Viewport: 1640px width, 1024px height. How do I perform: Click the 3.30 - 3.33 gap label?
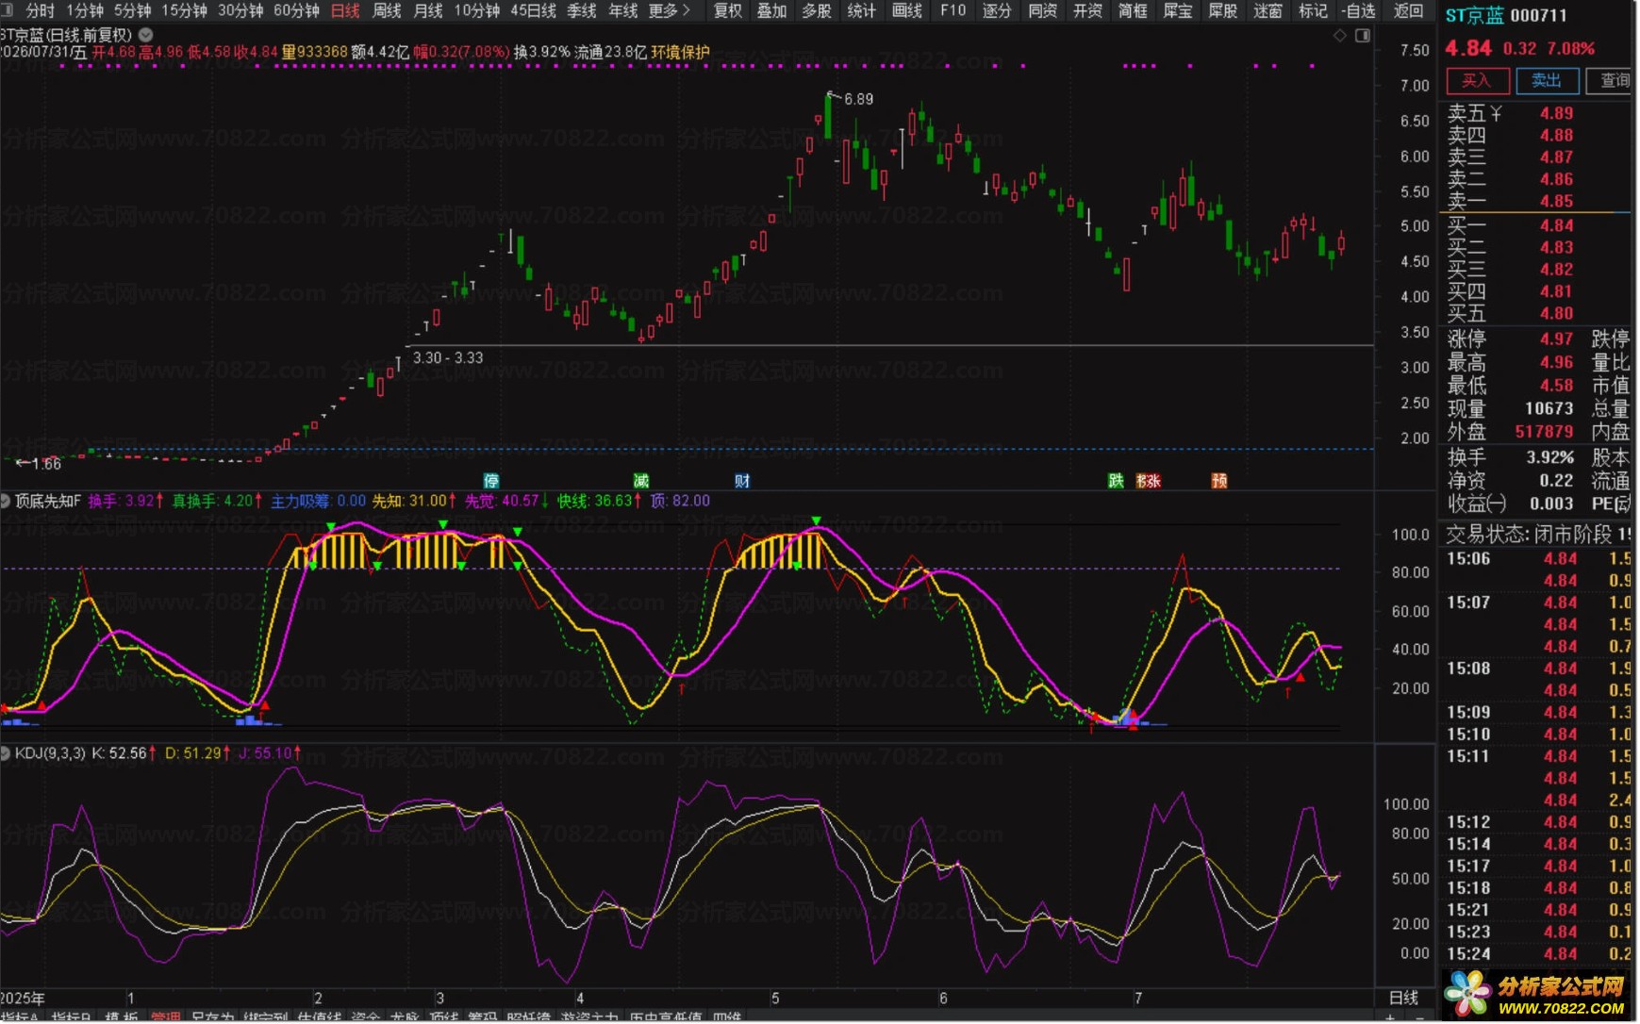click(x=448, y=358)
